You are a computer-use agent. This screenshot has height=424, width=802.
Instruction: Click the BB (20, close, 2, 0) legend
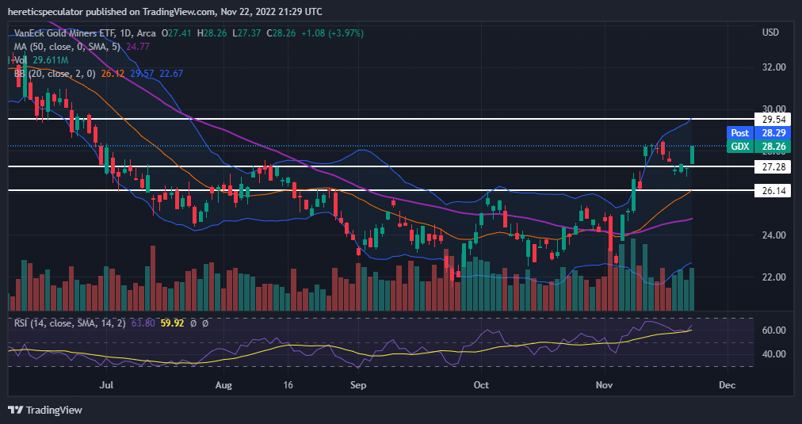coord(55,74)
